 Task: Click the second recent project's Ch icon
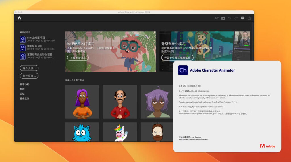tap(23, 48)
